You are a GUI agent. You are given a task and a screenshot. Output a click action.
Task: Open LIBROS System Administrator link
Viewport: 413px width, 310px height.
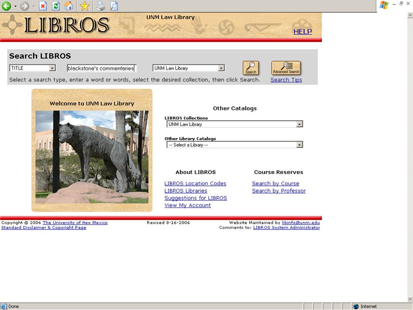point(287,227)
